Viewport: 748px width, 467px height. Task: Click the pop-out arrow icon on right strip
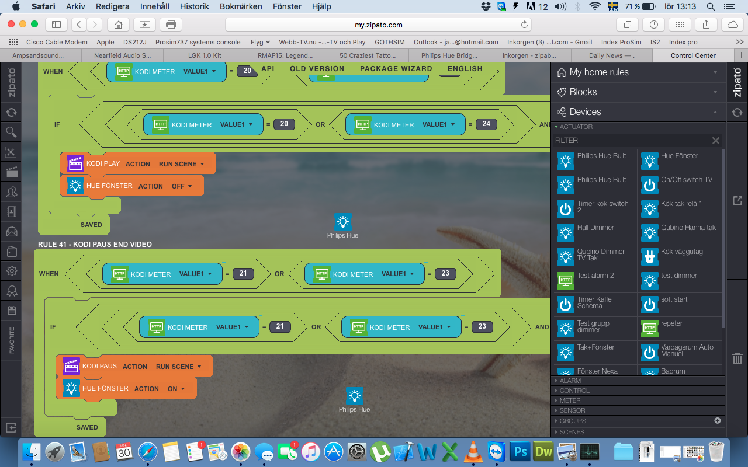[737, 201]
